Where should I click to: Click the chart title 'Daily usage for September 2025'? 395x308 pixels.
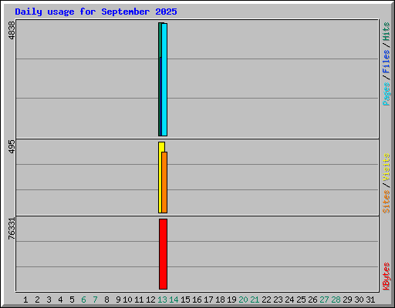point(96,12)
